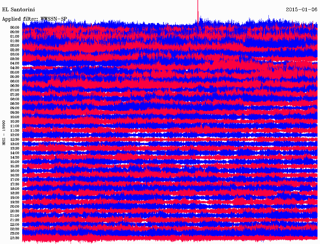Click the 02:30 time row label
Viewport: 320px width, 244px height.
(x=15, y=50)
